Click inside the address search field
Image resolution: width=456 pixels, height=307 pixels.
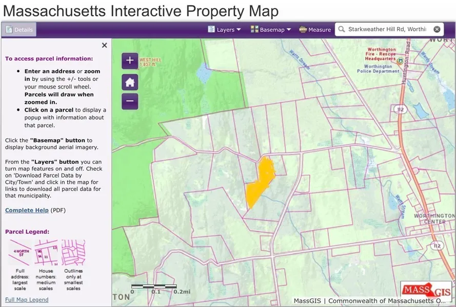pyautogui.click(x=387, y=30)
